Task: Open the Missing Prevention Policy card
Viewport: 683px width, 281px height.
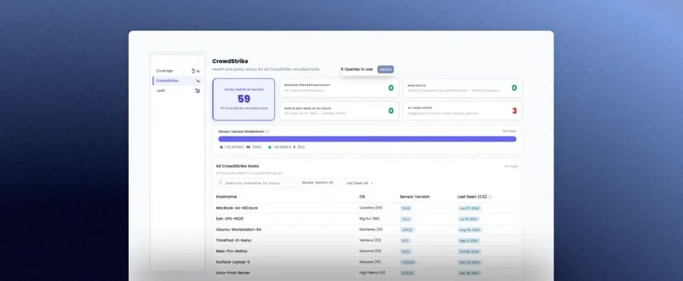Action: pyautogui.click(x=339, y=88)
